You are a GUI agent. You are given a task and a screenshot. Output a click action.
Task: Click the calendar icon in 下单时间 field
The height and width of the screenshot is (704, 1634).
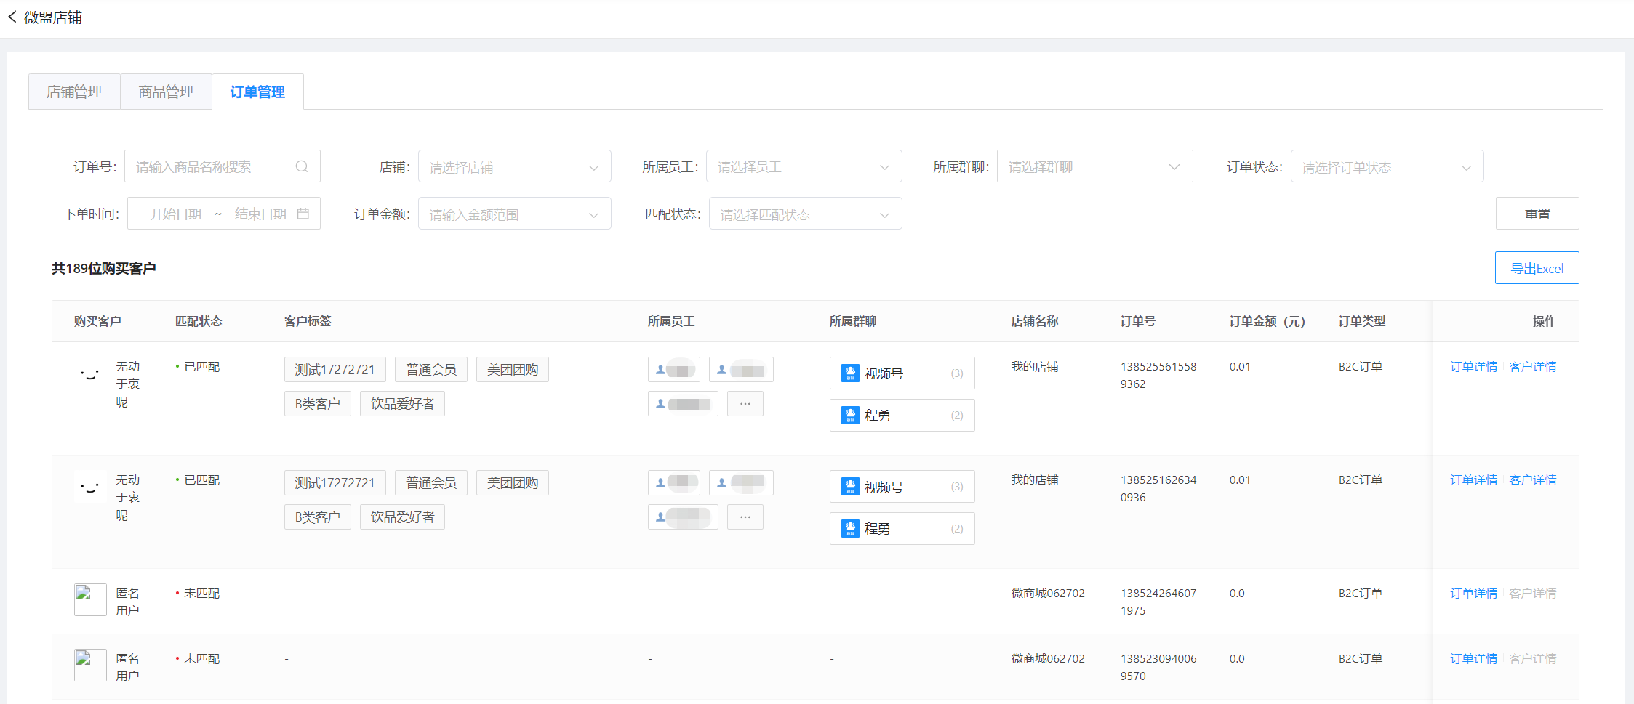(303, 214)
